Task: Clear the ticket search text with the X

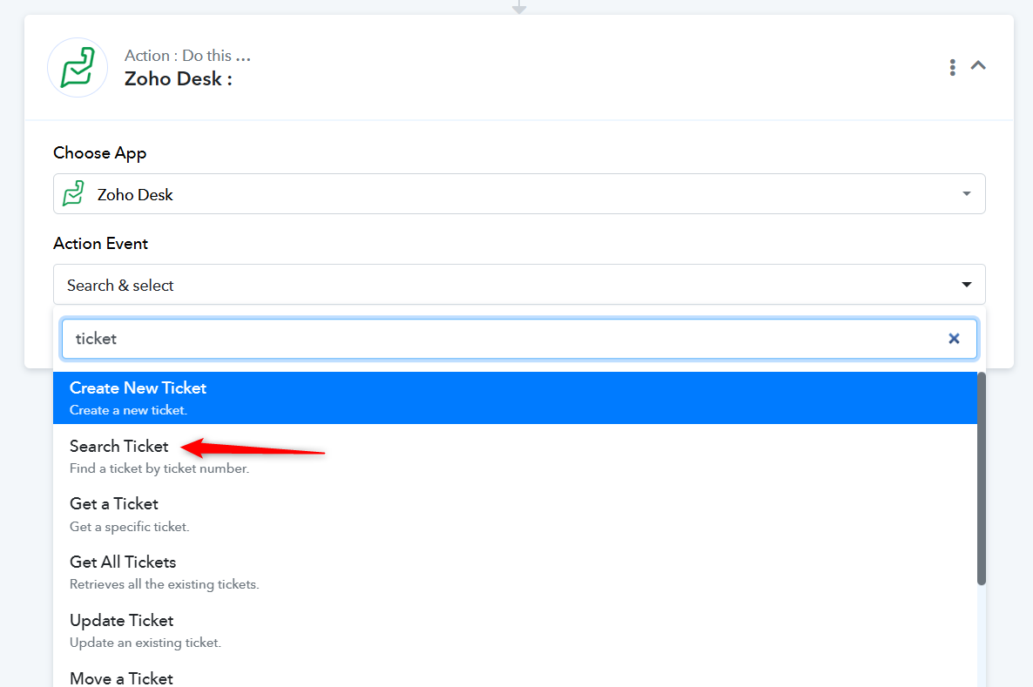Action: [x=953, y=339]
